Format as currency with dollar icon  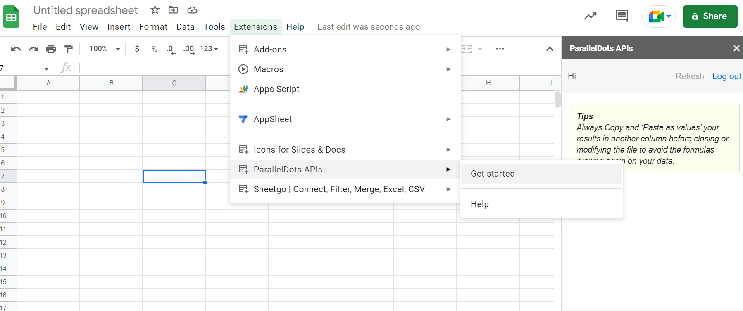click(137, 49)
